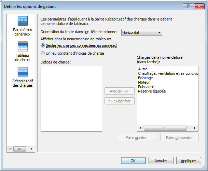
Task: Click the charges list horizontal scrollbar thumb
Action: (165, 128)
